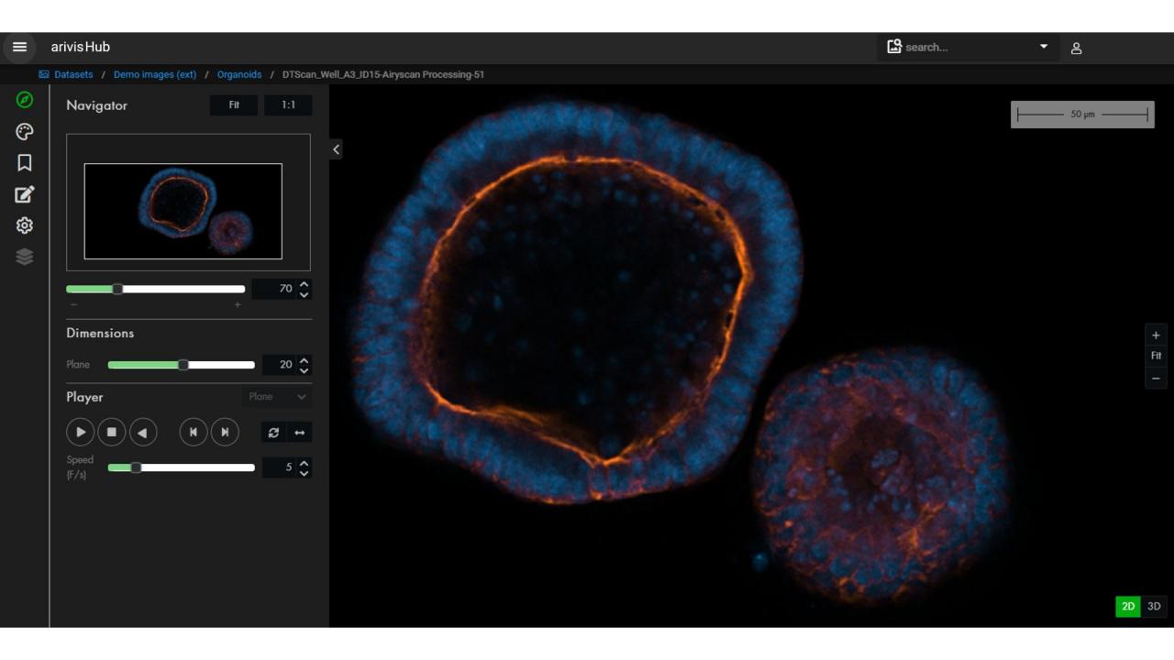This screenshot has width=1174, height=660.
Task: Open the Plane dropdown in the Player section
Action: click(276, 397)
